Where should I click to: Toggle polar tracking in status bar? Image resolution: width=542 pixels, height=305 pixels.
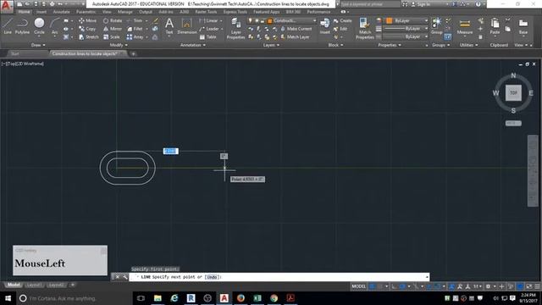click(x=403, y=286)
